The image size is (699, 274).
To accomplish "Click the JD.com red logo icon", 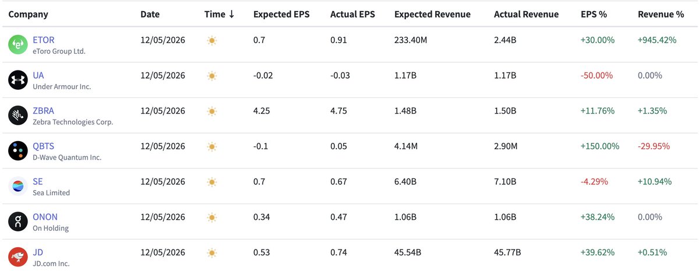I will (x=18, y=257).
